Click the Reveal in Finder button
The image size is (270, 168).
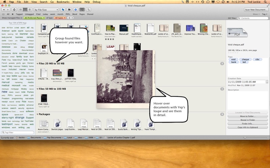pyautogui.click(x=248, y=120)
